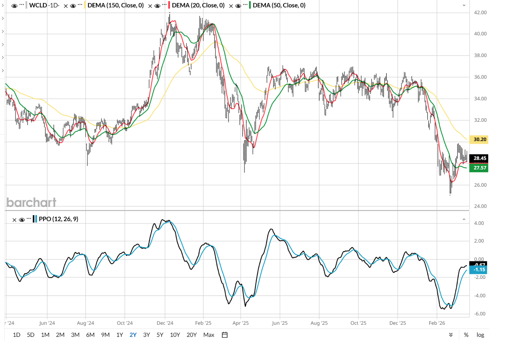The height and width of the screenshot is (350, 505).
Task: Remove the DEMA (150, Close, 0) study
Action: 66,6
